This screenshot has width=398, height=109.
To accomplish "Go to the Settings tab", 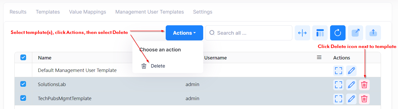I will (203, 12).
